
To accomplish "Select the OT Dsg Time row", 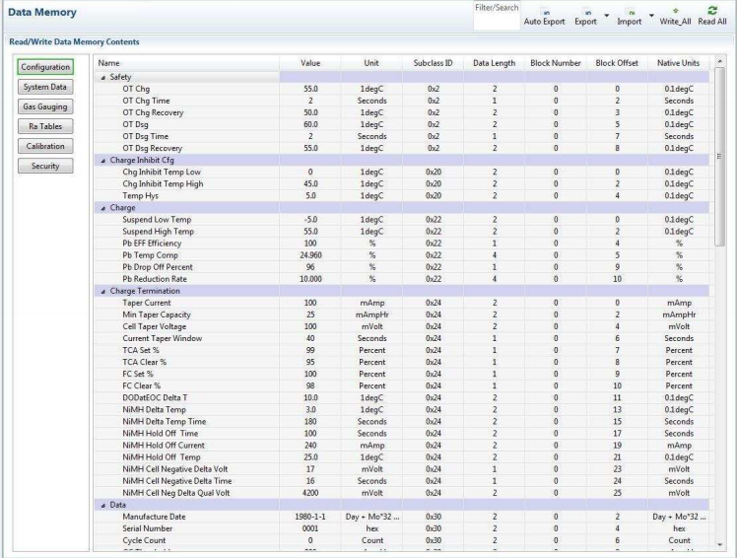I will 401,136.
